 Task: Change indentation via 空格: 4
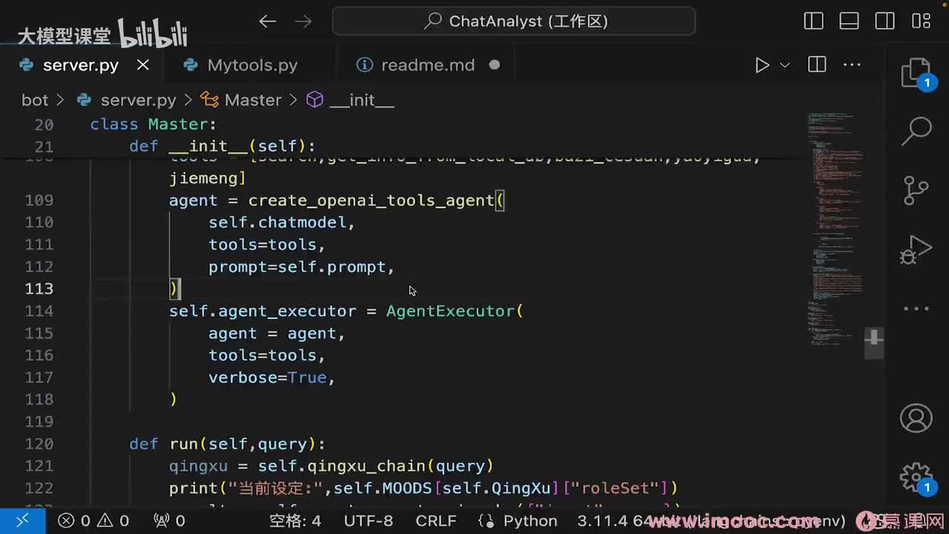point(295,521)
